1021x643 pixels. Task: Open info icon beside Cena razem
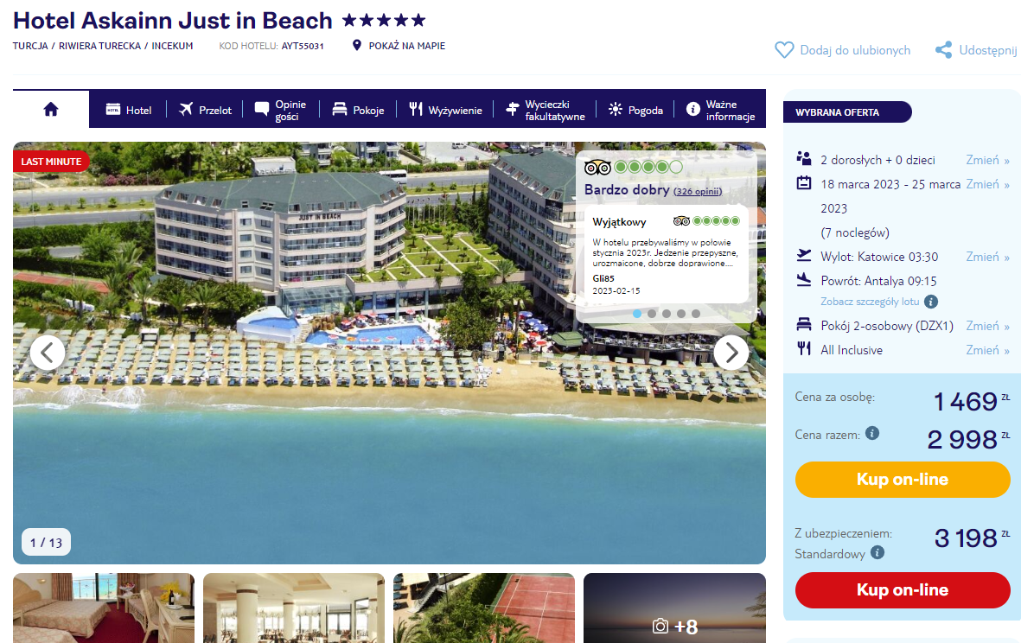[x=872, y=433]
